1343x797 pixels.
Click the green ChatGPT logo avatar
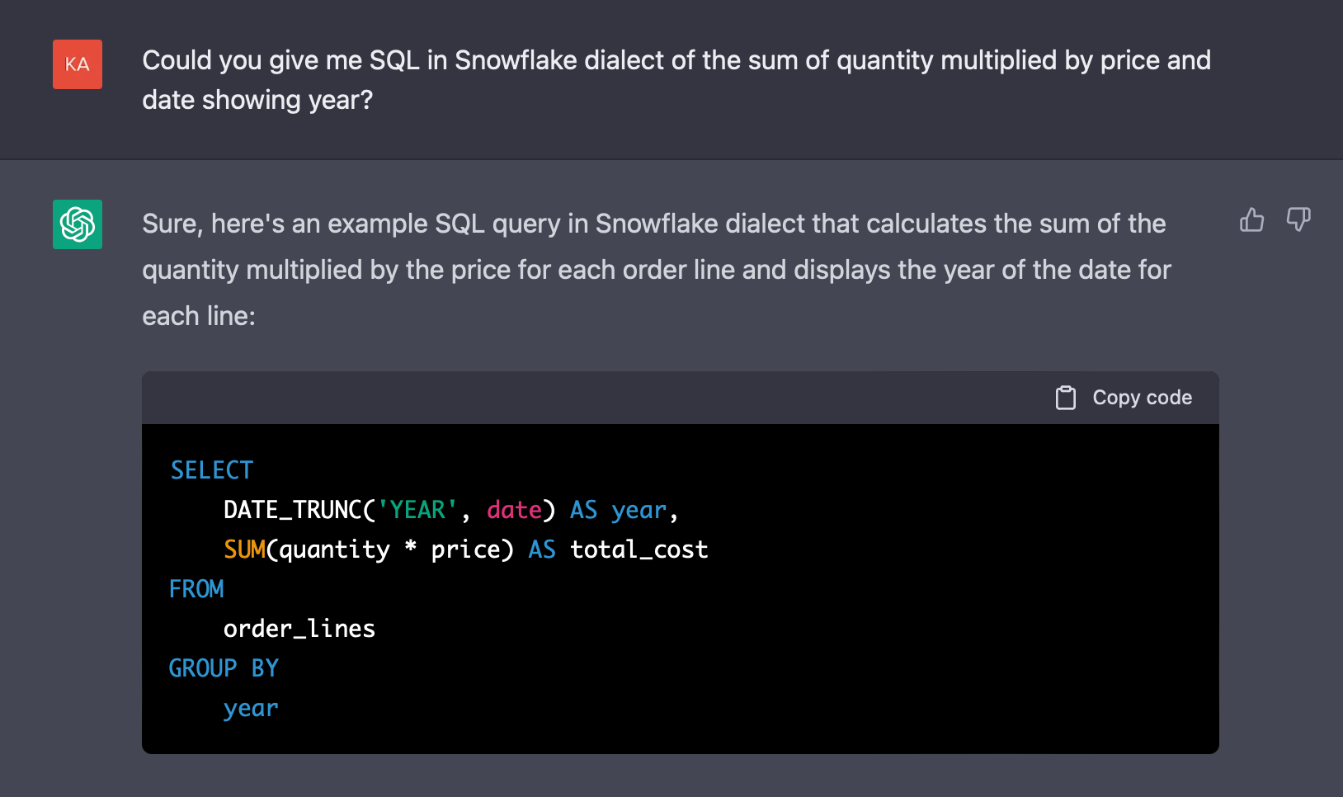pos(78,224)
